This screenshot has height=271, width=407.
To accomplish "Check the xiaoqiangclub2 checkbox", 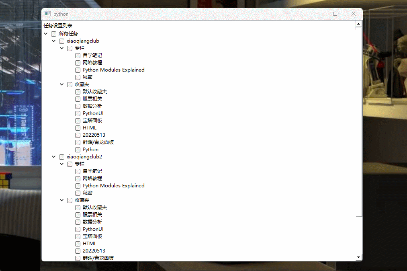I will (x=61, y=157).
